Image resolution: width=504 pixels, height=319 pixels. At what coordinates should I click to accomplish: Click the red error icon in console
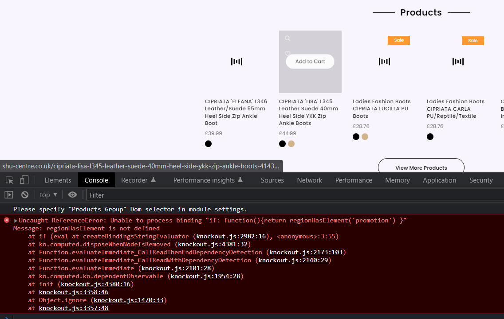click(x=7, y=220)
